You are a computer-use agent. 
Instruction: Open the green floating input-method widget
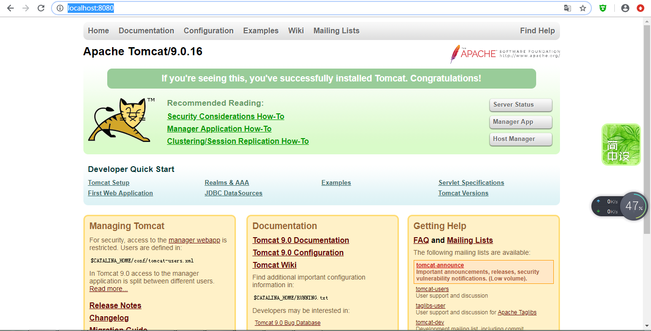(621, 144)
